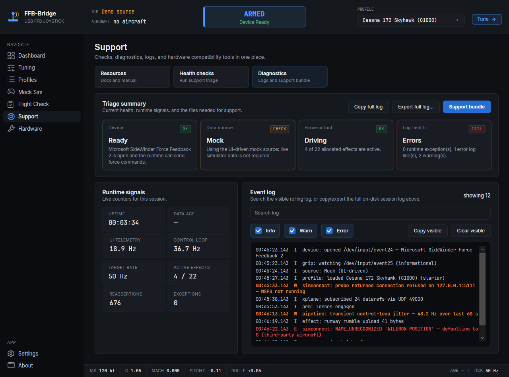This screenshot has height=377, width=509.
Task: Click the ARMED Device Ready status banner
Action: 254,17
